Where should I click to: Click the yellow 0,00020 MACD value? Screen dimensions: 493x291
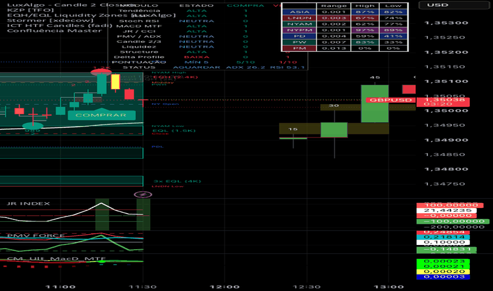(x=443, y=271)
